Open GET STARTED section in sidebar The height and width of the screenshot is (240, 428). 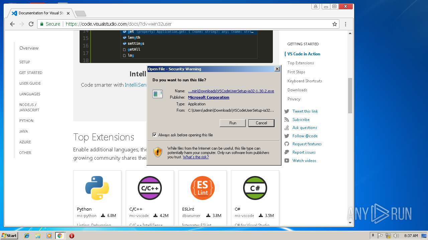31,73
